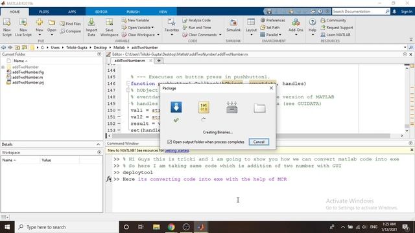Click Learn MATLAB resource

coord(335,35)
